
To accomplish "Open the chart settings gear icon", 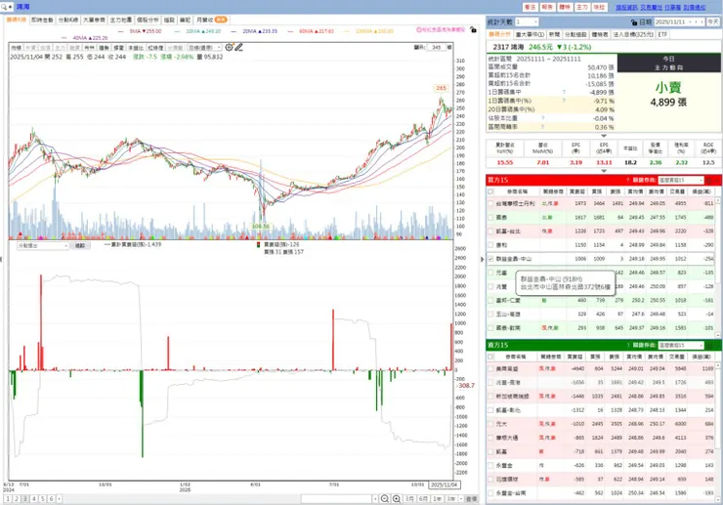I will point(229,47).
